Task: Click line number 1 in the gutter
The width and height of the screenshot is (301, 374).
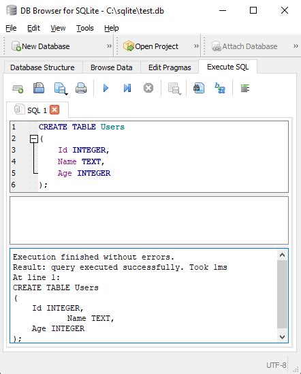Action: pos(14,127)
